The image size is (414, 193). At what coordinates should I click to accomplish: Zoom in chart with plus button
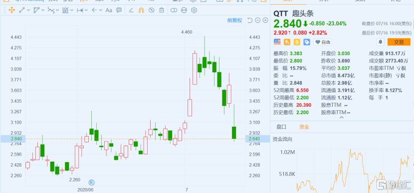coord(265,20)
